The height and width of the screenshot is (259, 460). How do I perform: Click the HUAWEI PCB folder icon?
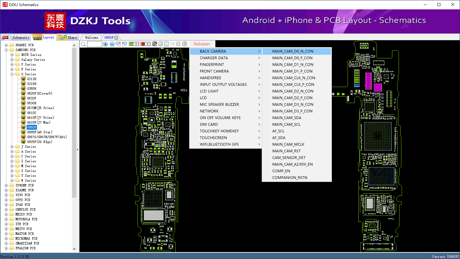point(12,45)
